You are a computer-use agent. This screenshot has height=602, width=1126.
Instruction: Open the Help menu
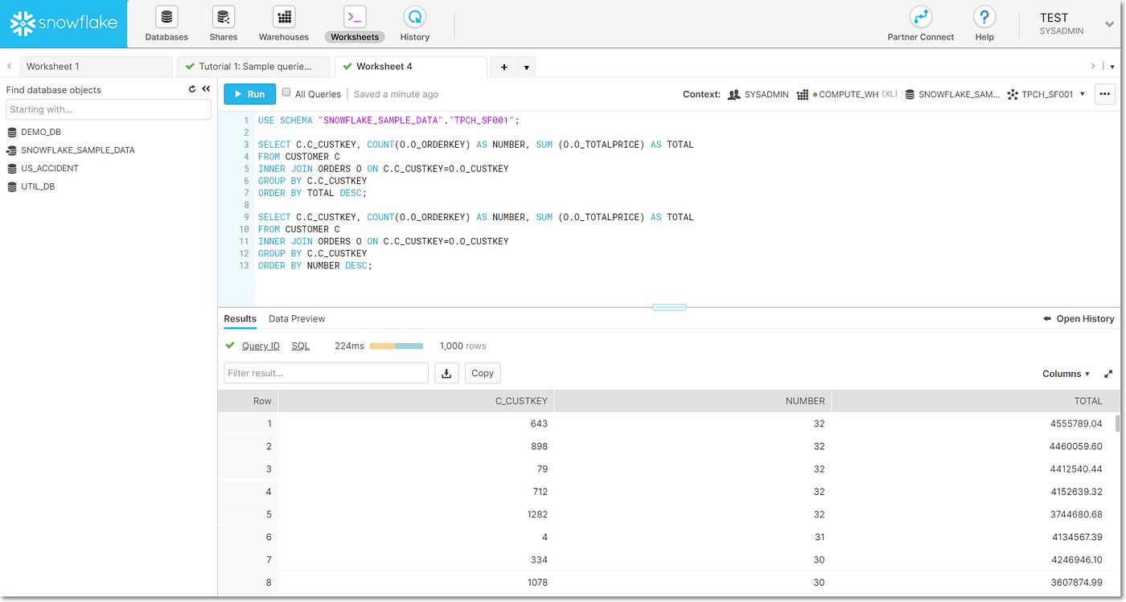[984, 23]
